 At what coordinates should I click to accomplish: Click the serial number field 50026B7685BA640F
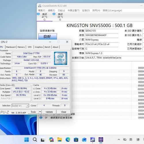102,35
